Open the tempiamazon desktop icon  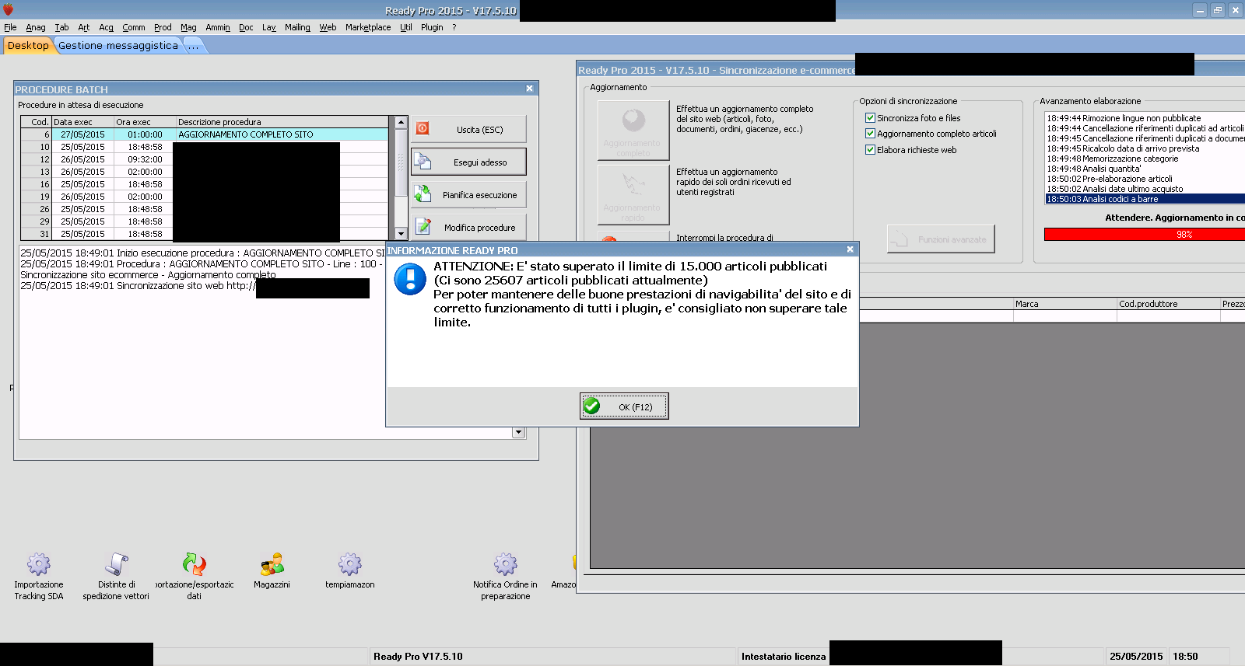tap(350, 571)
